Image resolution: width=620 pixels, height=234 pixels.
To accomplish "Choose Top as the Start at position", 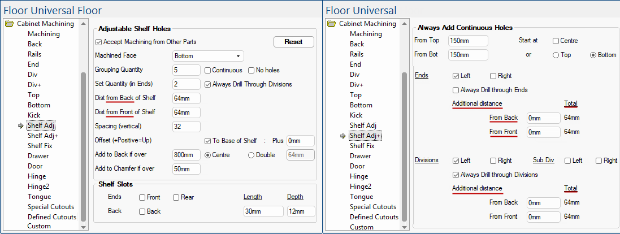I will pos(556,55).
